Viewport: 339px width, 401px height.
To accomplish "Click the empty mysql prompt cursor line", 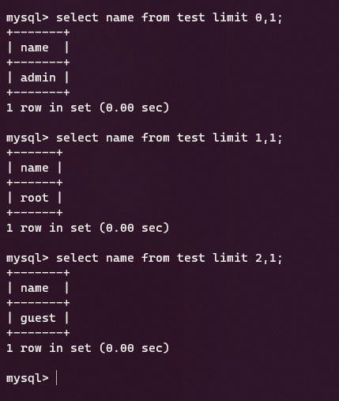I will [32, 378].
